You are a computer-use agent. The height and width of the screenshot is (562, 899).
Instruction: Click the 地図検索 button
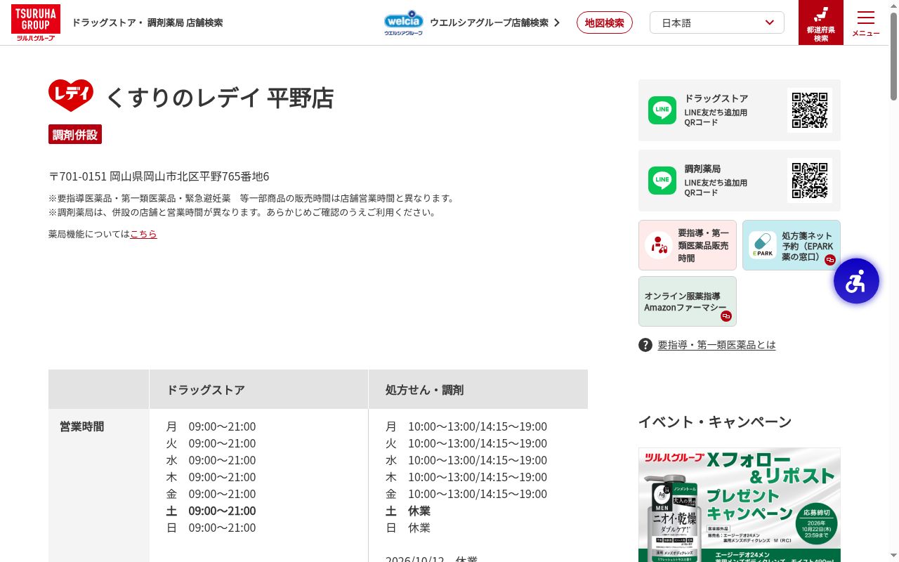[604, 22]
